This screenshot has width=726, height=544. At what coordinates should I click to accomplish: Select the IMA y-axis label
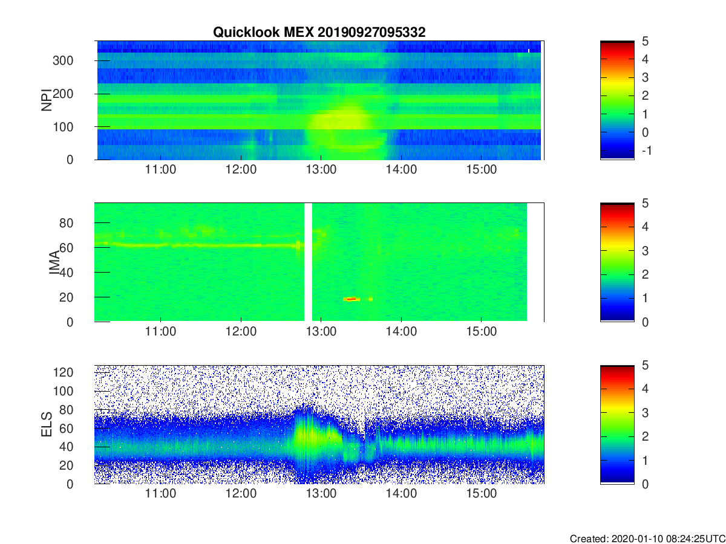(x=54, y=262)
